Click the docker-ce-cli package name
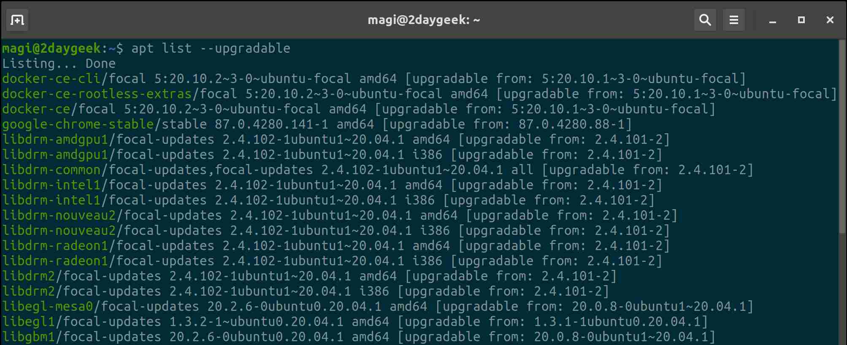This screenshot has width=847, height=345. point(51,79)
